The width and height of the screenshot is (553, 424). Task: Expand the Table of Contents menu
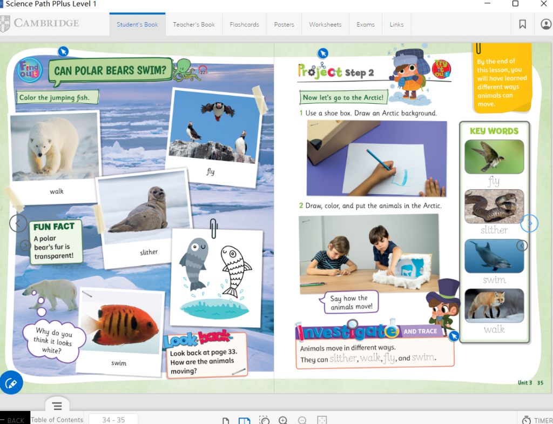(x=57, y=406)
